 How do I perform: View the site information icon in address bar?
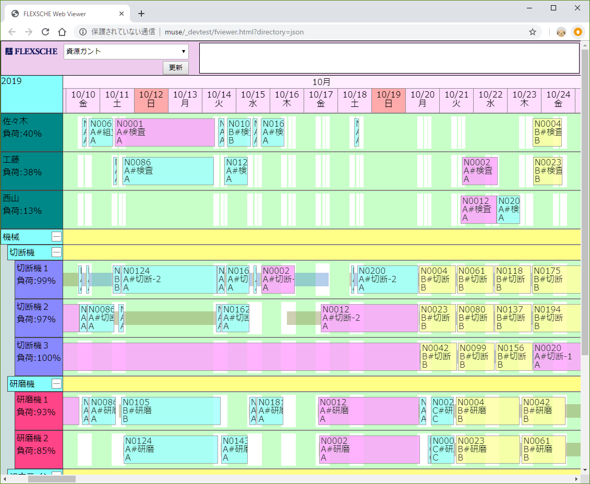[x=82, y=32]
